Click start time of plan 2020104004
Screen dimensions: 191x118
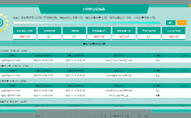pyautogui.click(x=43, y=96)
